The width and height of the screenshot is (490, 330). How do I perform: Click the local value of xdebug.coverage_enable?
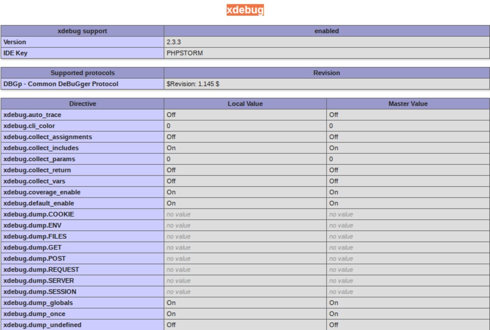171,192
